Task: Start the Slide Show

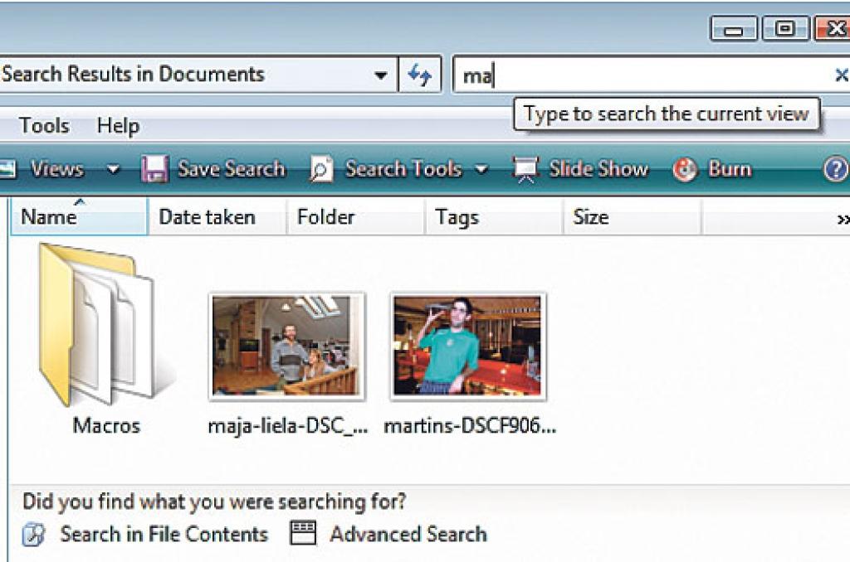Action: click(x=581, y=169)
